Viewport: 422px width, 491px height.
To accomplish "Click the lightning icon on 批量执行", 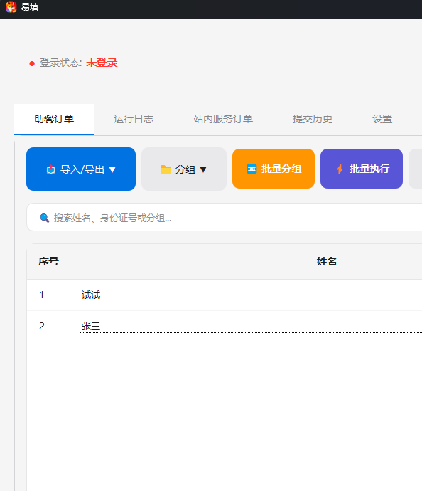I will [340, 169].
